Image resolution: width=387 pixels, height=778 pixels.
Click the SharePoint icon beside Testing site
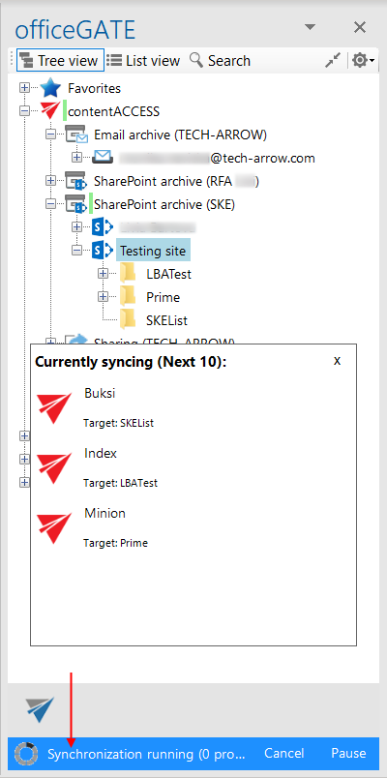pos(103,251)
